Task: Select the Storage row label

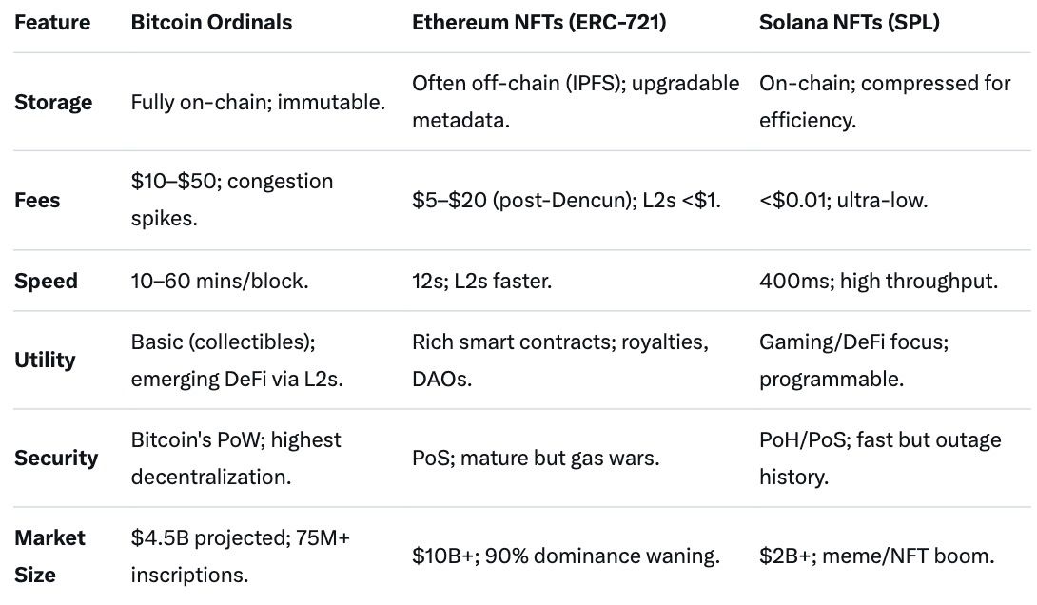Action: tap(53, 102)
